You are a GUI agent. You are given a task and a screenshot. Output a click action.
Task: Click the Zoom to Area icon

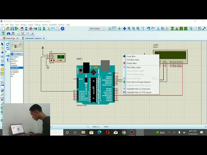coord(142,29)
